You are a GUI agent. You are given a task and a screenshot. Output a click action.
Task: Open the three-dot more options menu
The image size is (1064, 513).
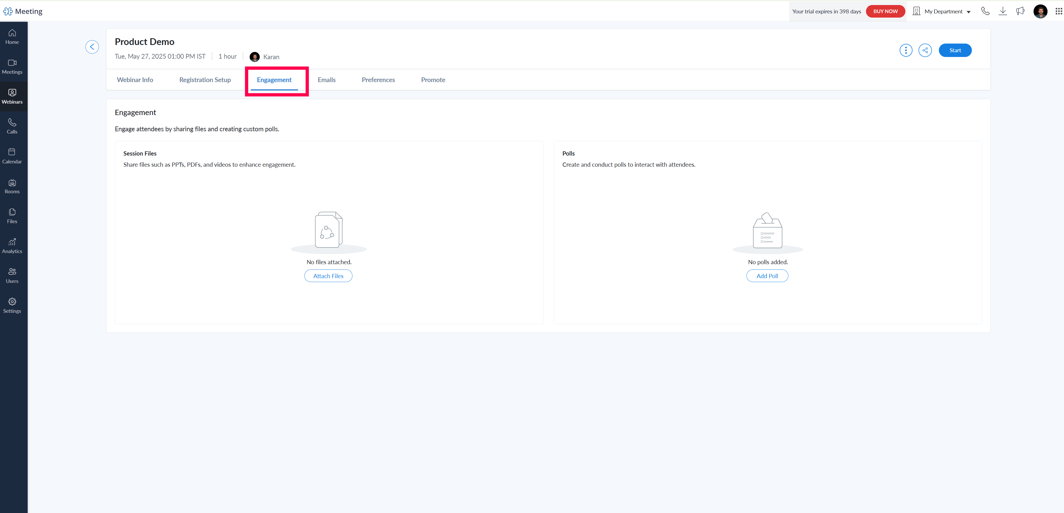(x=906, y=50)
